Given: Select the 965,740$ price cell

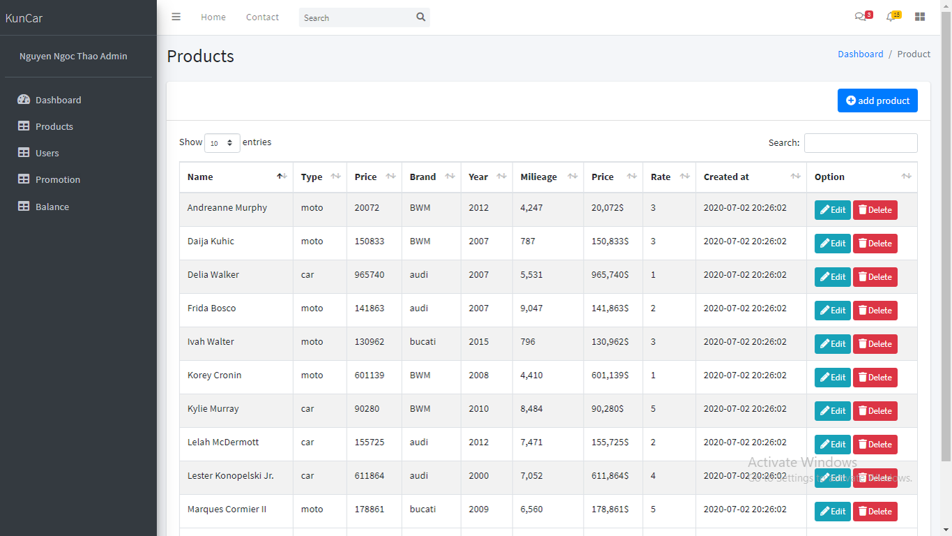Looking at the screenshot, I should click(x=613, y=277).
